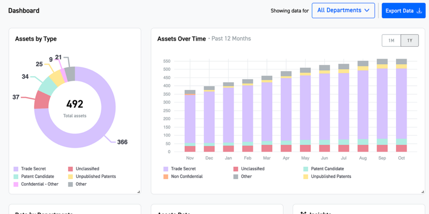Screen dimensions: 429x214
Task: Click the 34 donut value label
Action: click(x=25, y=77)
